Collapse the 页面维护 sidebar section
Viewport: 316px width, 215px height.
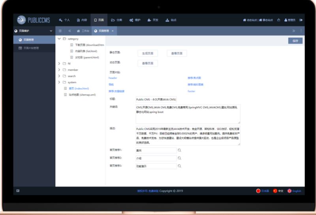(51, 31)
